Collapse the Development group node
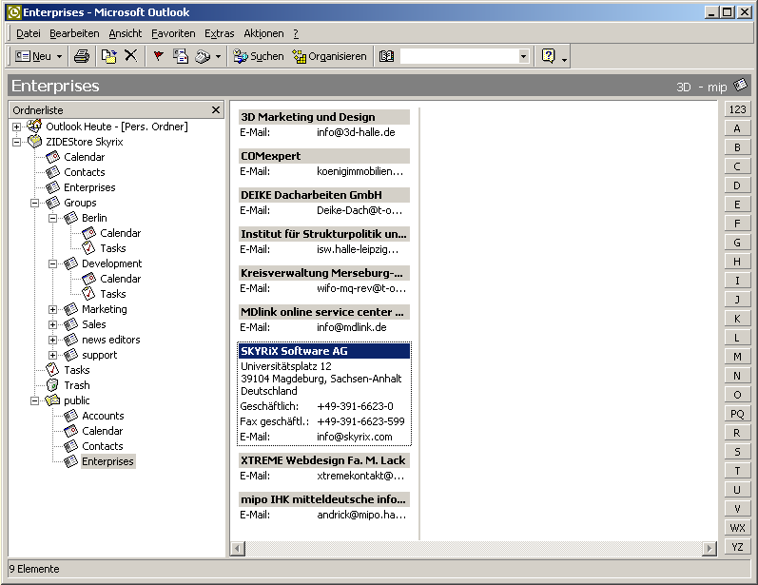This screenshot has height=585, width=758. point(52,264)
